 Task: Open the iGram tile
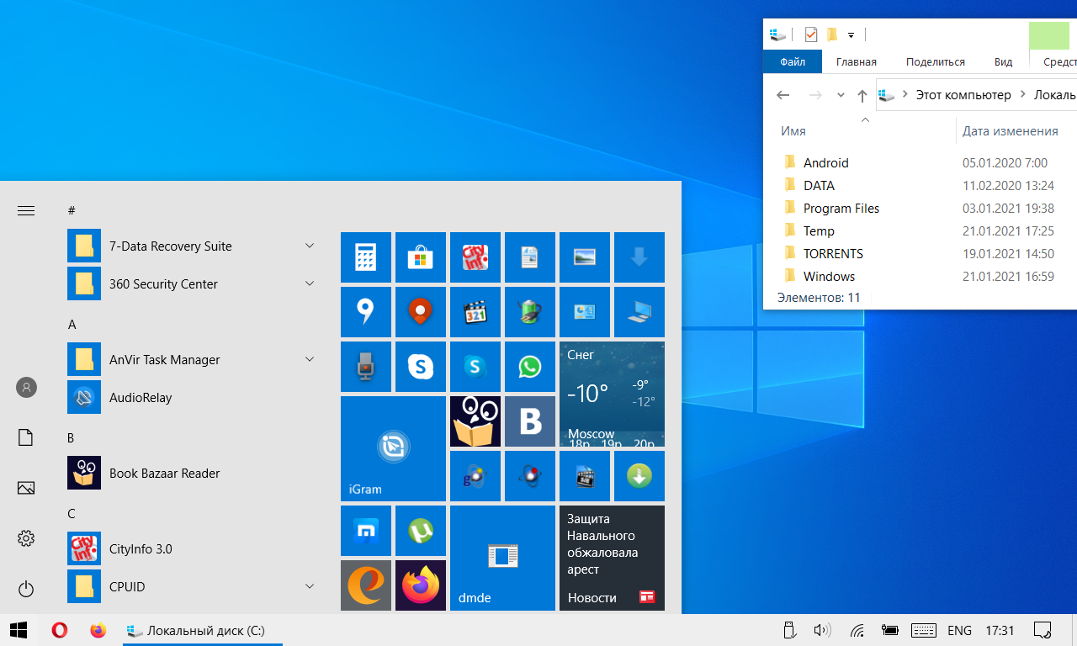click(393, 448)
